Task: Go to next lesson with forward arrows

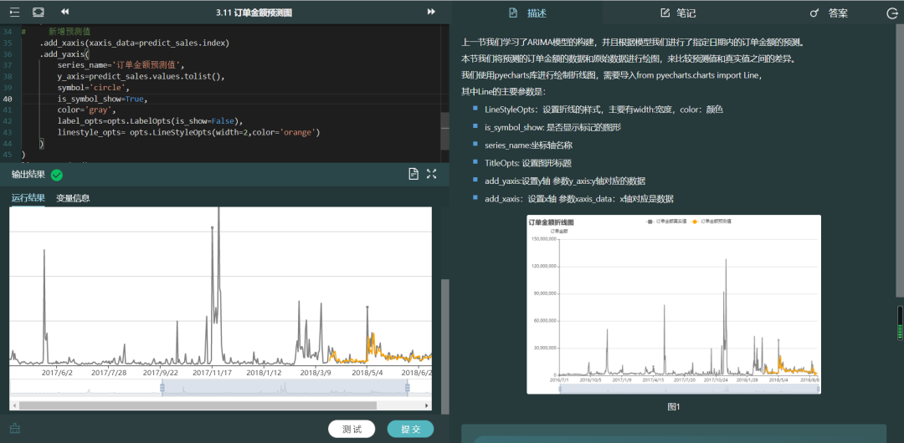Action: tap(431, 12)
